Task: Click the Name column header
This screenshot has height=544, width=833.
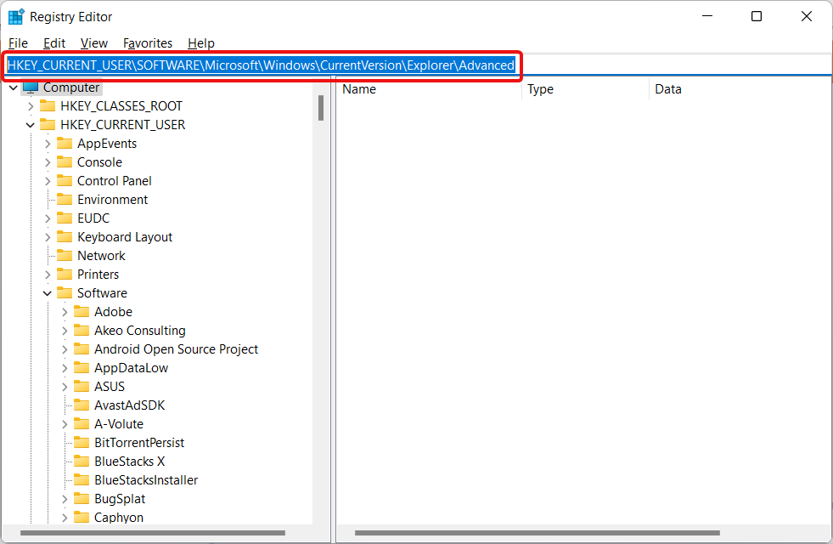Action: pos(430,88)
